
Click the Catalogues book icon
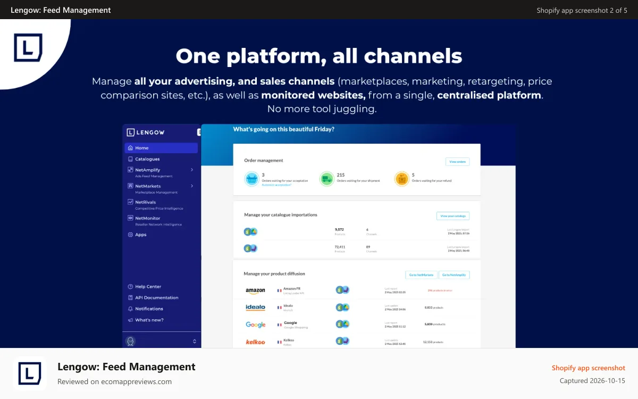130,159
